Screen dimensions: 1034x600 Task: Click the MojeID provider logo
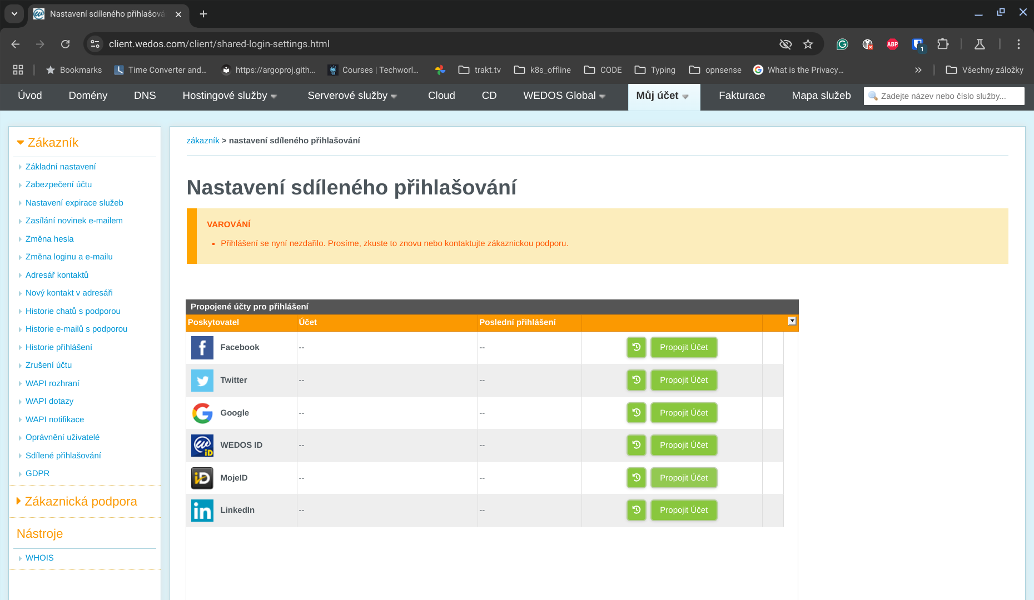pos(202,478)
